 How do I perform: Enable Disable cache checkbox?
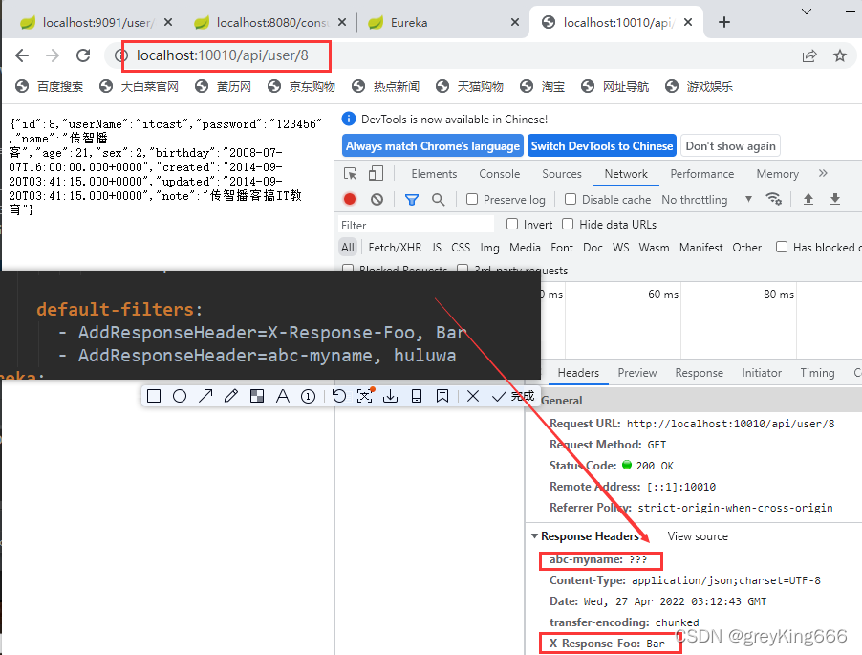pos(571,199)
